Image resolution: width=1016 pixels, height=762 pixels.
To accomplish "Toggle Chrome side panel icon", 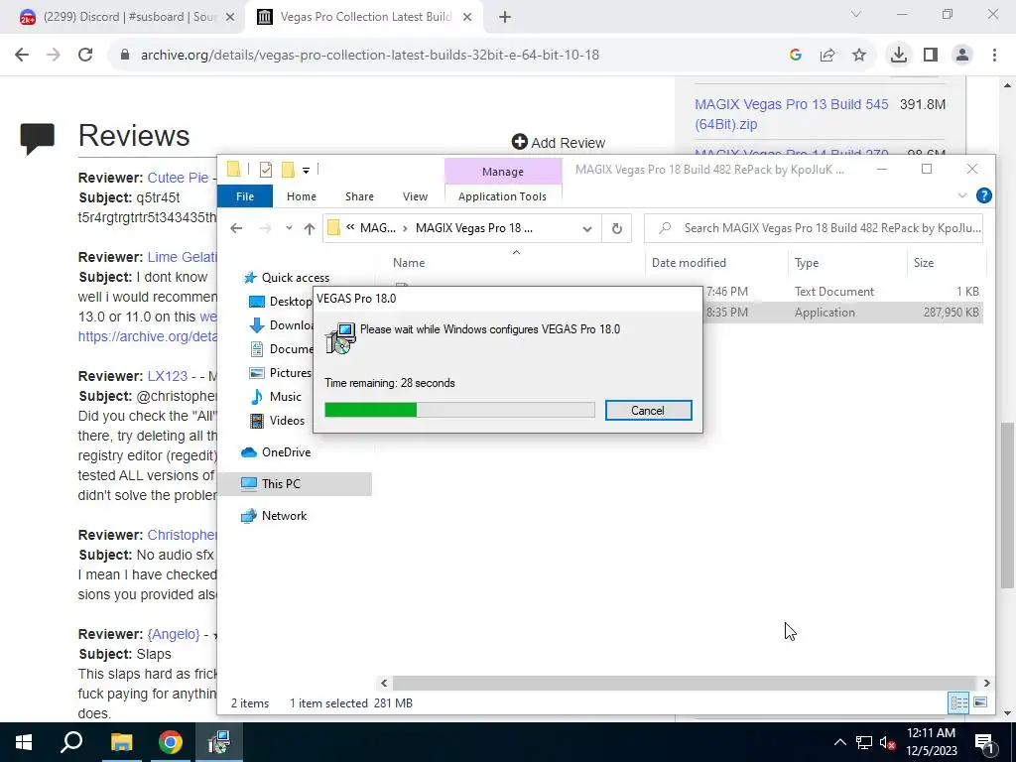I will 931,56.
